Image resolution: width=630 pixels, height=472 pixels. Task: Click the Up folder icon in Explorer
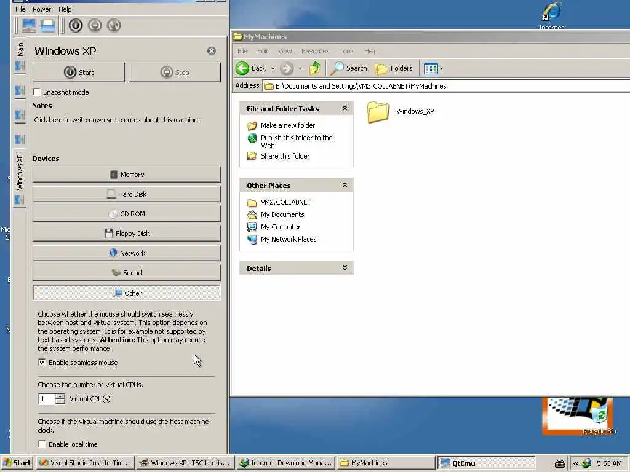tap(315, 68)
